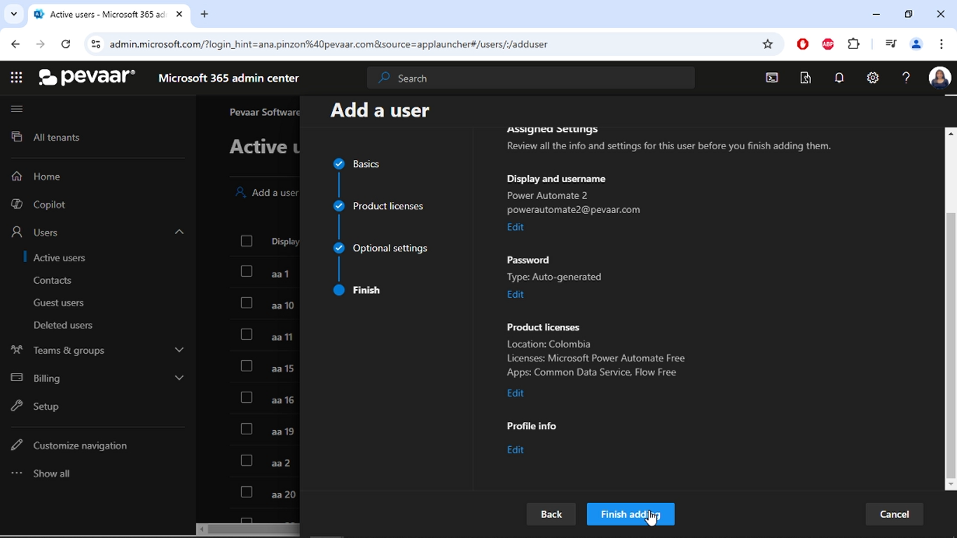
Task: Open the help question mark icon
Action: coord(906,78)
